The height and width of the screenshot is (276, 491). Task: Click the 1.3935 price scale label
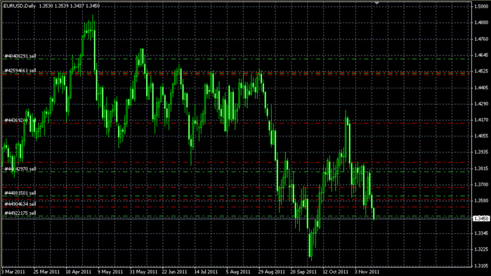pos(481,152)
